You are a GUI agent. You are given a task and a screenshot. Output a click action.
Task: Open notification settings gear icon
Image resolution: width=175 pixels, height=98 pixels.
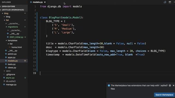170,85
